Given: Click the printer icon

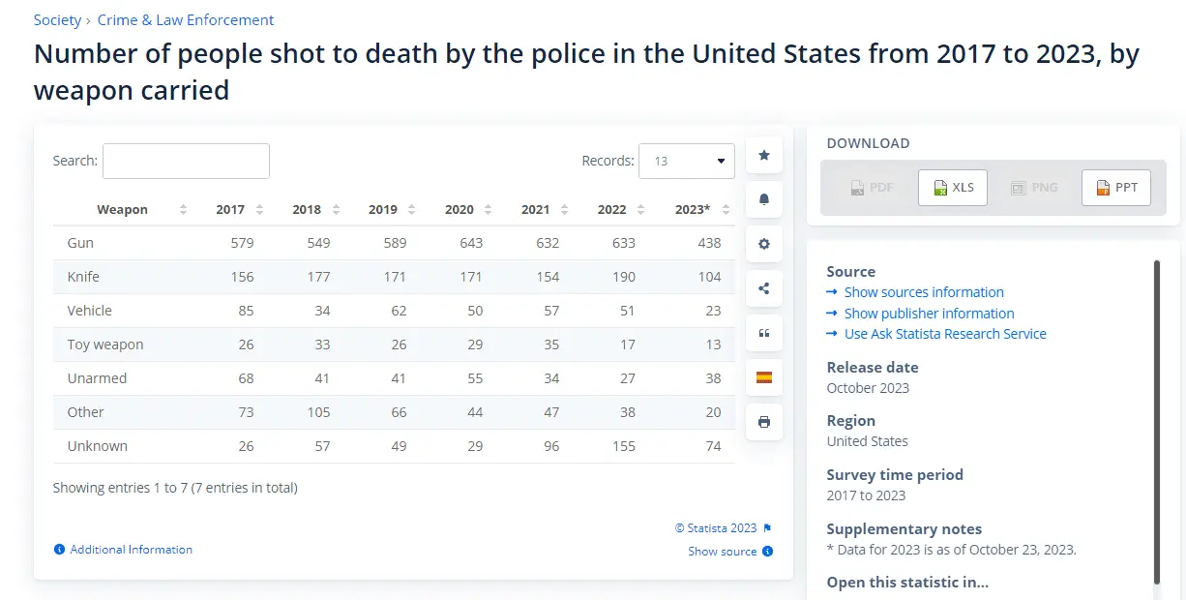Looking at the screenshot, I should tap(764, 422).
